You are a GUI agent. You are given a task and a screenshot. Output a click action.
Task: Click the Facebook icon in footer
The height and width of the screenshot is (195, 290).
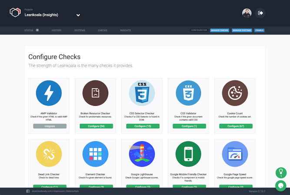coord(28,191)
